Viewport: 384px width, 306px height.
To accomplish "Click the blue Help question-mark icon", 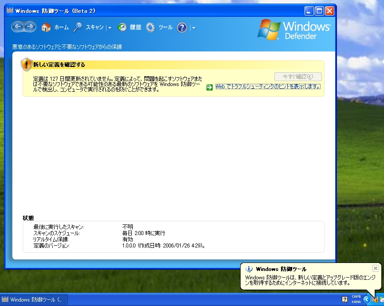I will [x=182, y=27].
